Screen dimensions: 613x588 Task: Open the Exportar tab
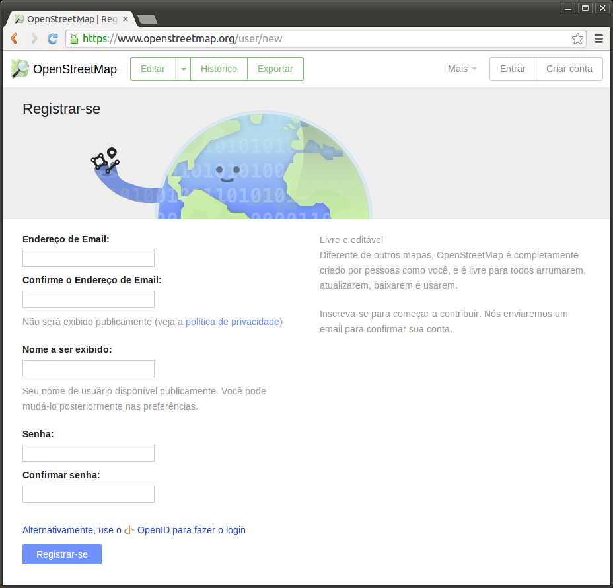tap(275, 69)
